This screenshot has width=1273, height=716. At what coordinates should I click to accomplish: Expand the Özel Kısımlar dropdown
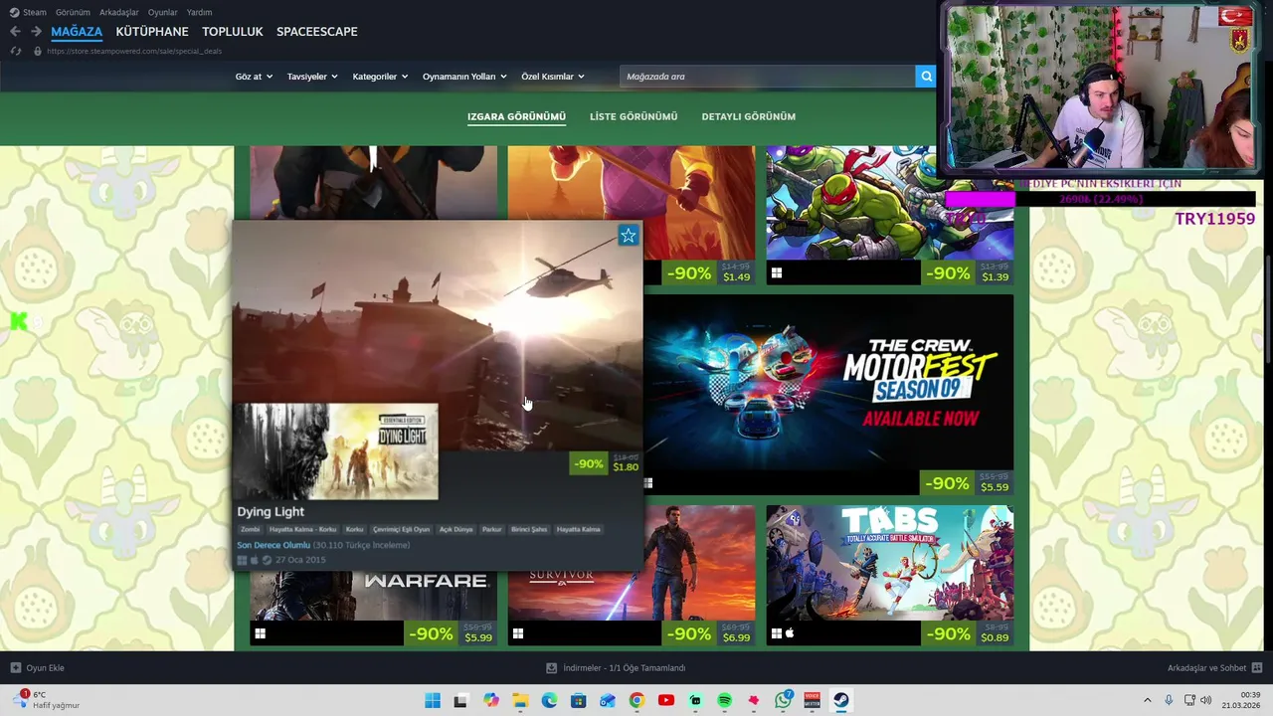coord(553,77)
